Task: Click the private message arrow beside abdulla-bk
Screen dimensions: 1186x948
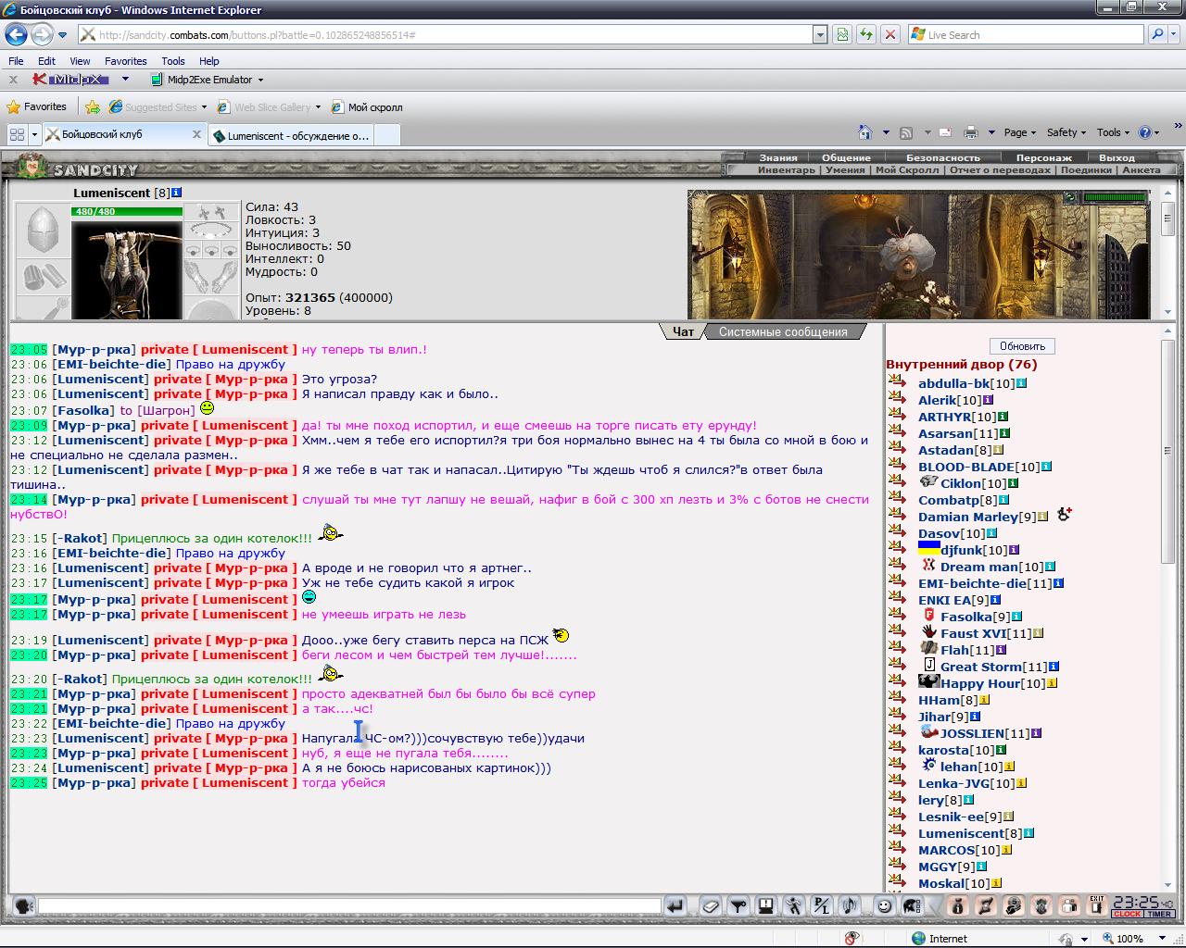Action: (898, 382)
